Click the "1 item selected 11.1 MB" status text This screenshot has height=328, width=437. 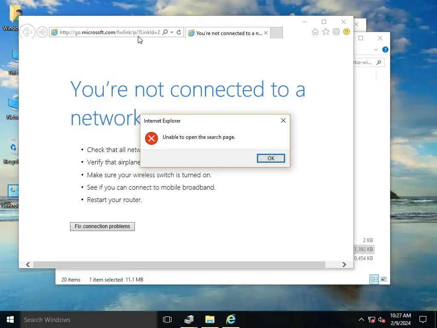[116, 279]
